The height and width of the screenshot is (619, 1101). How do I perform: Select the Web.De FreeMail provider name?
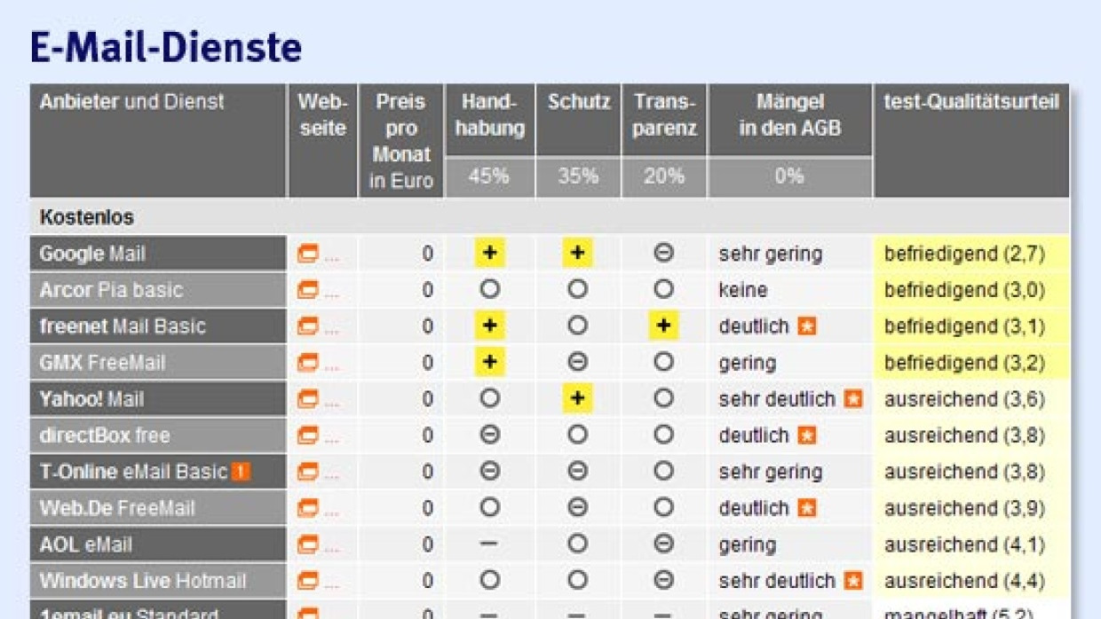tap(117, 508)
